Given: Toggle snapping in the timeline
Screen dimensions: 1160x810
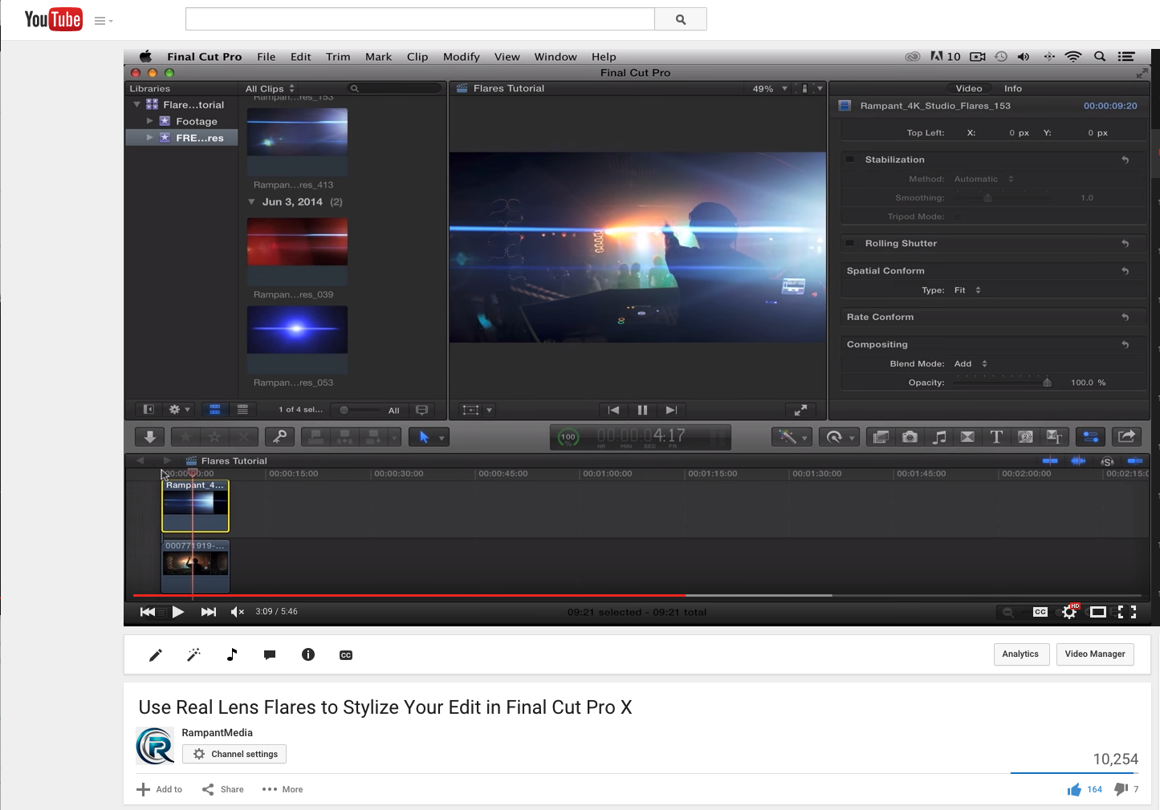Looking at the screenshot, I should click(1135, 461).
